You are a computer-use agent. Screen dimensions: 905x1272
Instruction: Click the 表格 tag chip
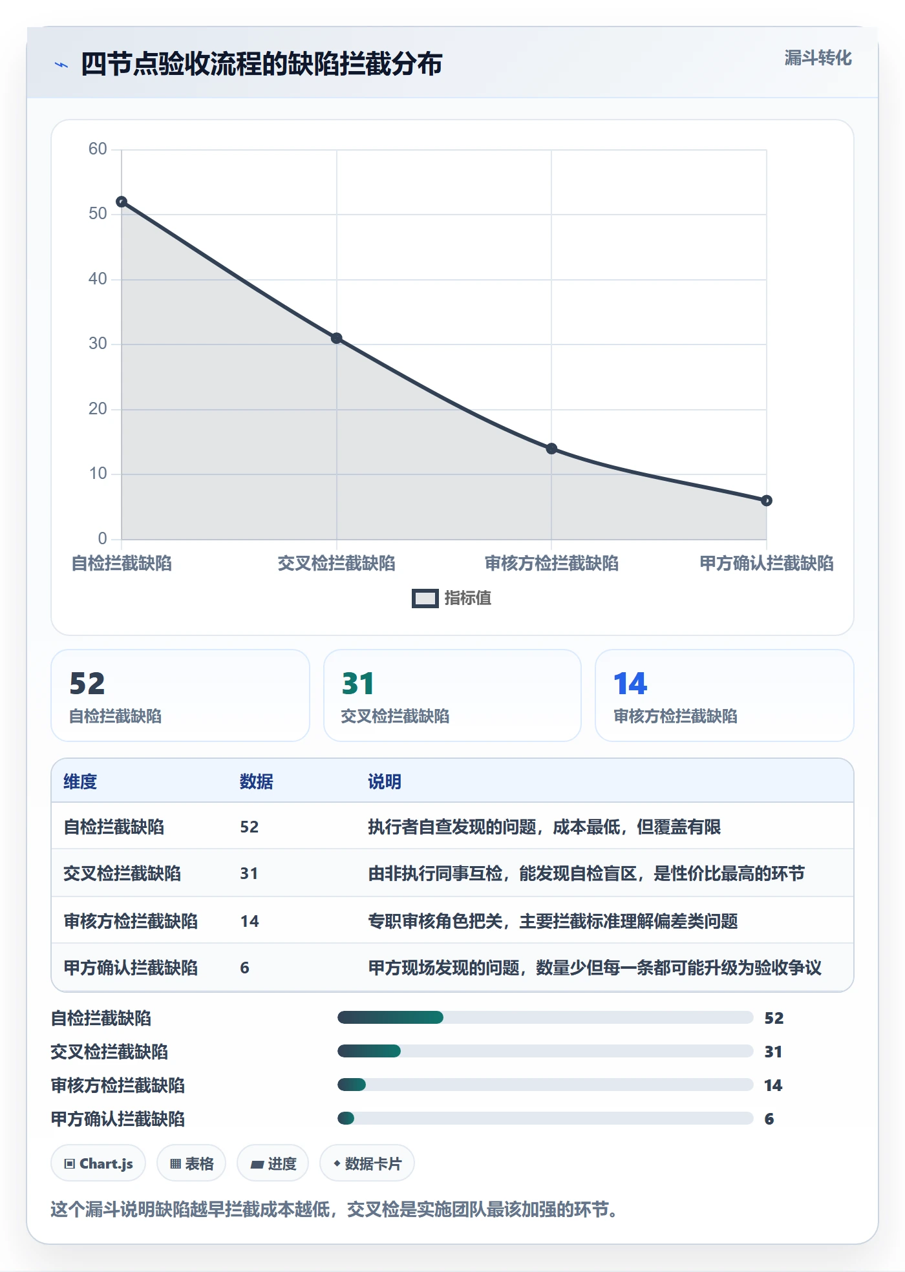click(x=191, y=1163)
